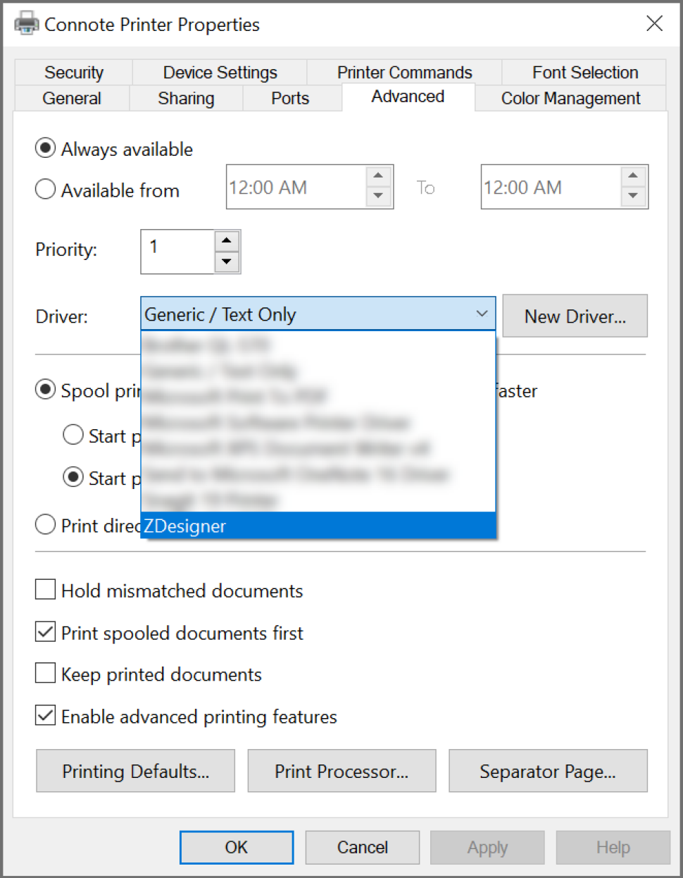Enable Hold mismatched documents
Screen dimensions: 683x878
pos(44,589)
